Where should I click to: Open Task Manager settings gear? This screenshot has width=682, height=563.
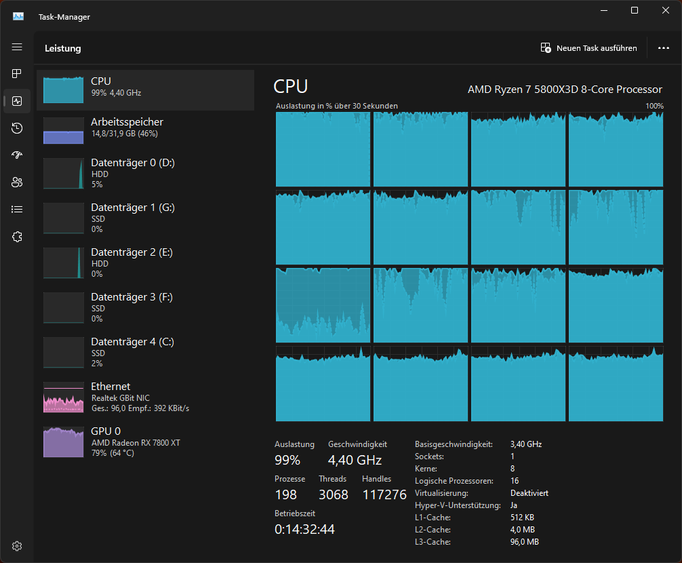tap(17, 546)
